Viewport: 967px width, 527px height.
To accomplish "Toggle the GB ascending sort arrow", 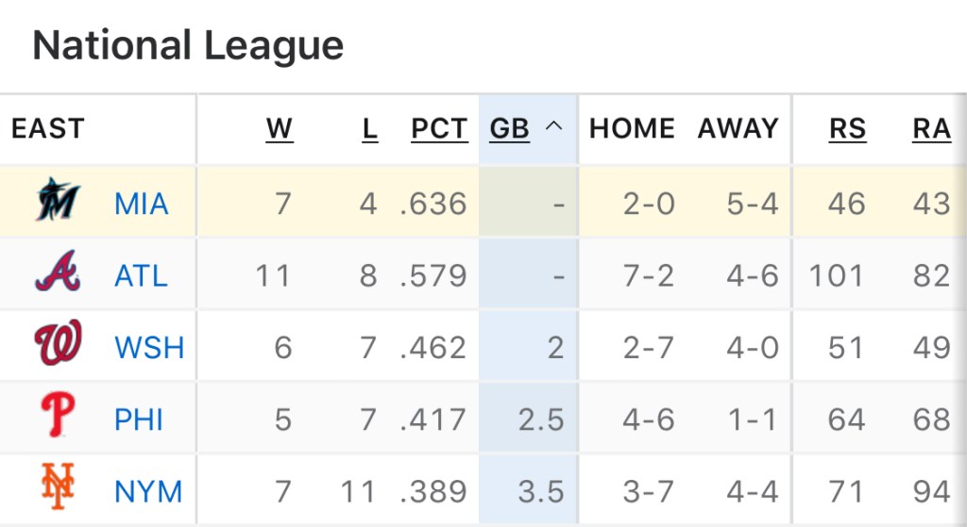I will [554, 127].
